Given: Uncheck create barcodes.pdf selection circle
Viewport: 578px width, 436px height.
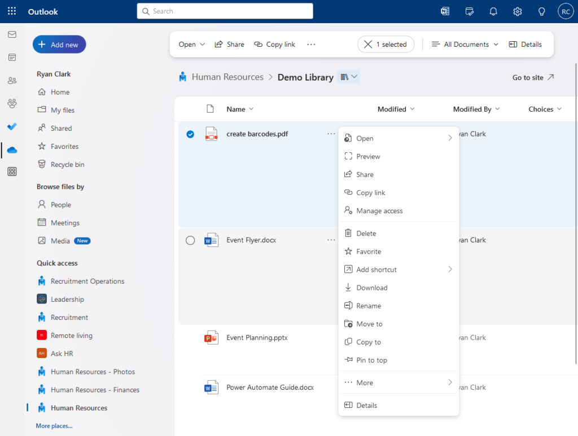Looking at the screenshot, I should coord(190,134).
